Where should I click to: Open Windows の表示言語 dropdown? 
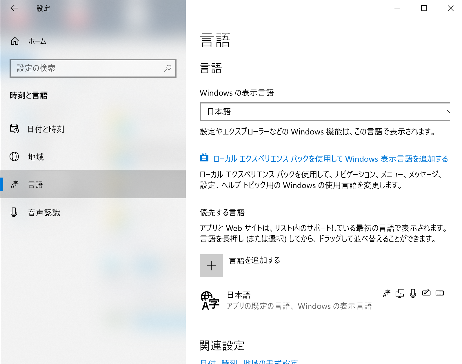(325, 112)
